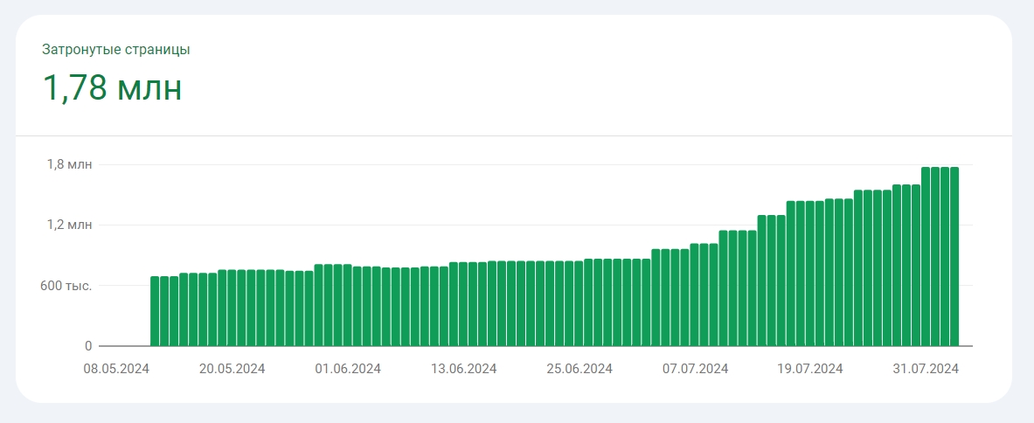Select the last rightmost green bar
This screenshot has width=1034, height=423.
point(954,257)
